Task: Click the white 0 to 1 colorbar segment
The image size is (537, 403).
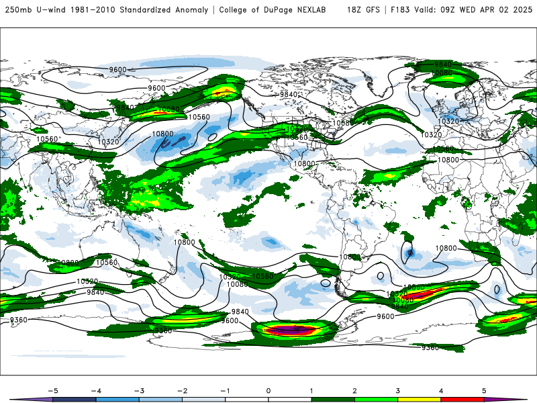Action: click(290, 400)
